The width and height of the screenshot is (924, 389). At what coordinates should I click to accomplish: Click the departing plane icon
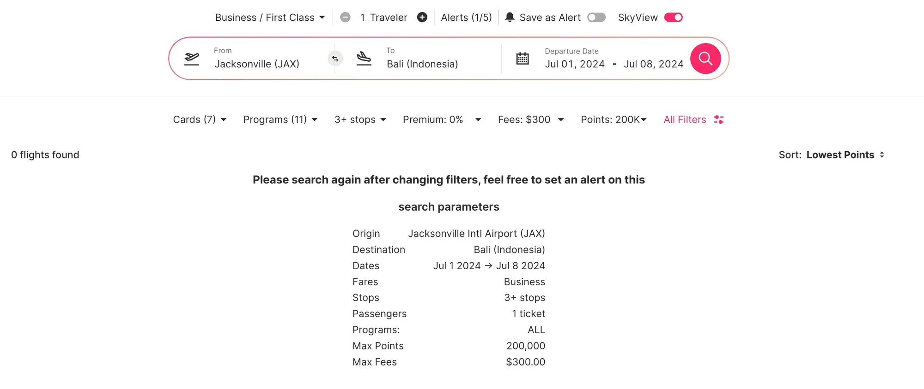click(192, 59)
